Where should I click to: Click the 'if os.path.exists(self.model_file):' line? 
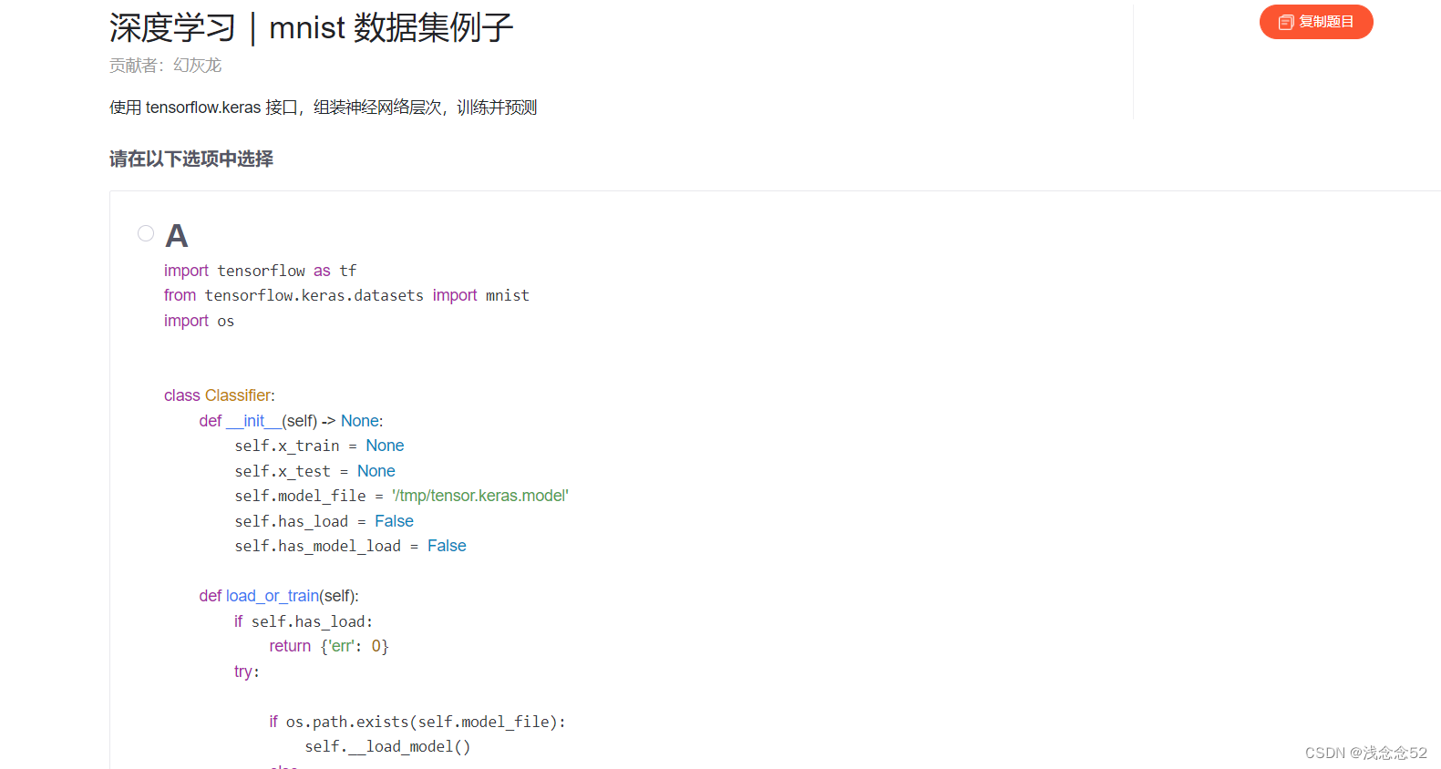pyautogui.click(x=417, y=722)
